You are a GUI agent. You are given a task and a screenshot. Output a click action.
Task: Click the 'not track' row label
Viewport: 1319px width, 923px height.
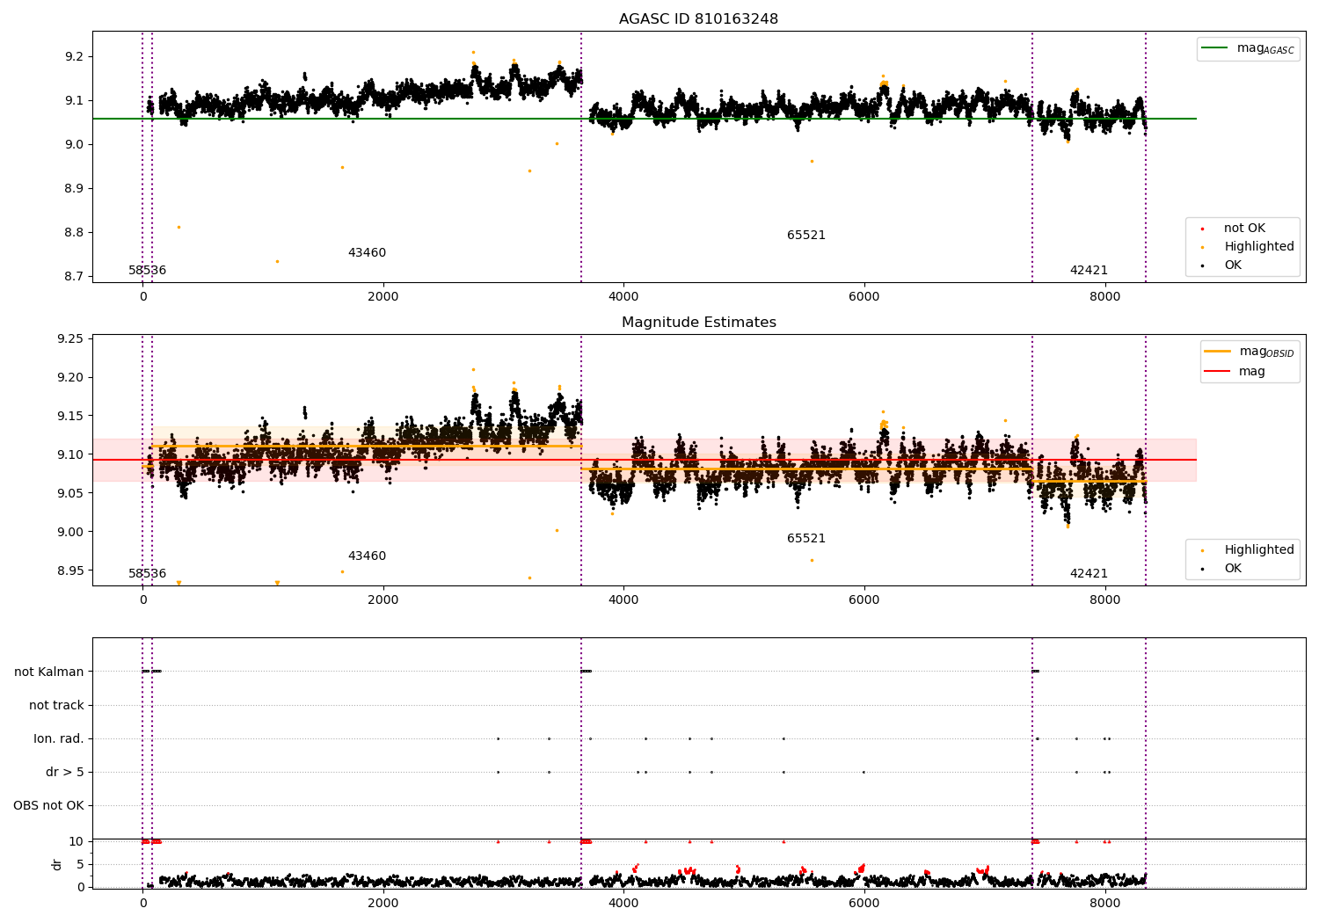(56, 706)
